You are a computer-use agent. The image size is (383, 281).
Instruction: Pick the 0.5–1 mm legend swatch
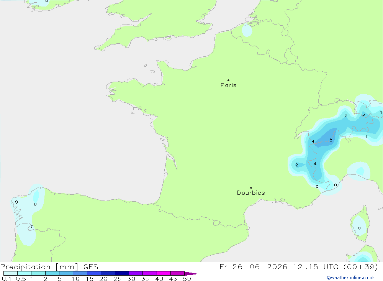point(25,273)
